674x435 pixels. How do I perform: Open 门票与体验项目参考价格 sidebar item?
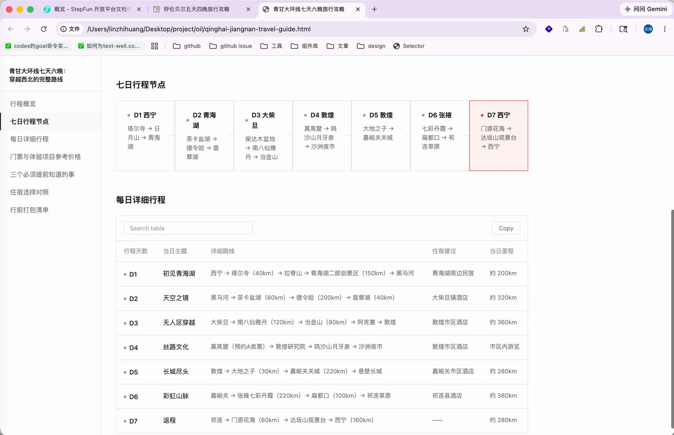[x=51, y=157]
